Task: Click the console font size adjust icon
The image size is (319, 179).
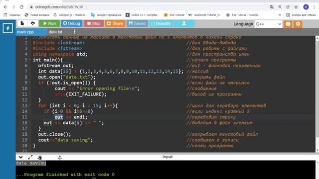Action: (60, 157)
